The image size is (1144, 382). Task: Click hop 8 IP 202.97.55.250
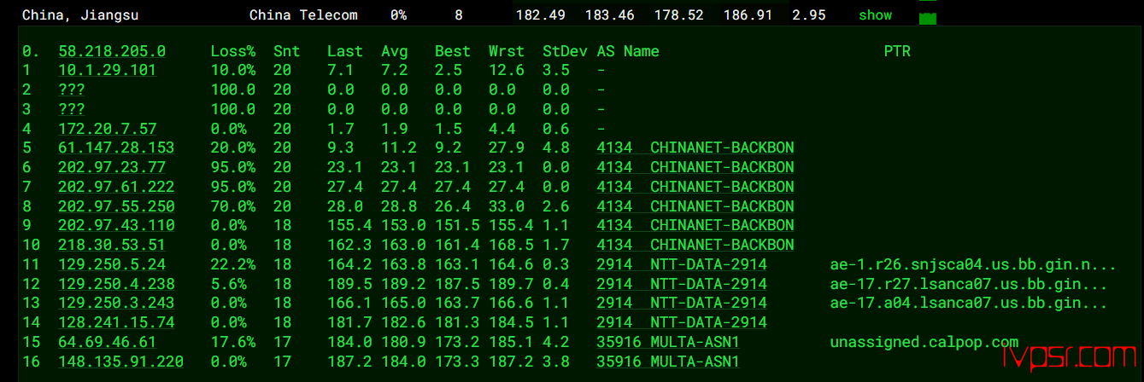(116, 206)
